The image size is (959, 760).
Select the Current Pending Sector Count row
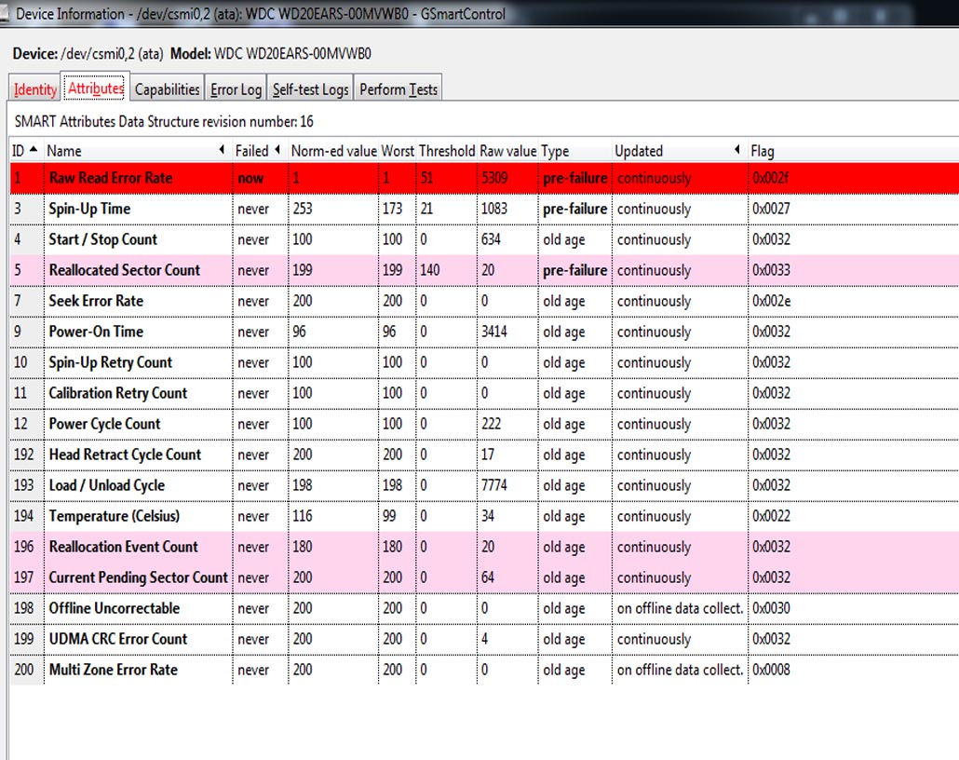click(484, 577)
